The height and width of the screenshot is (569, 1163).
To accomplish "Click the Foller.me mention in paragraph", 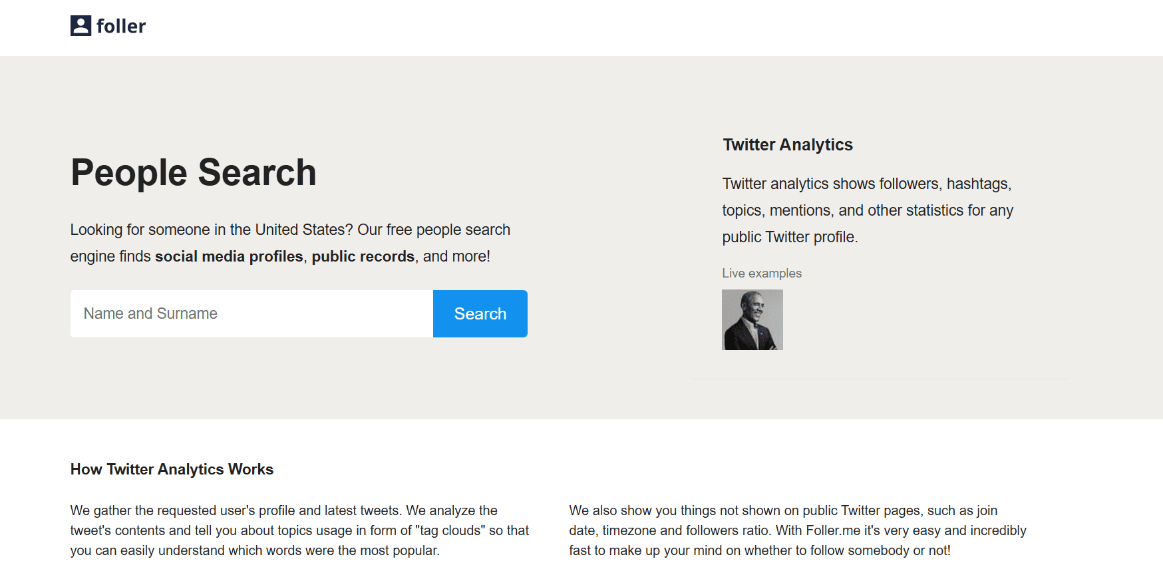I will pyautogui.click(x=832, y=530).
